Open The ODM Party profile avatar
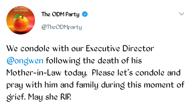This screenshot has width=189, height=105. coord(21,20)
